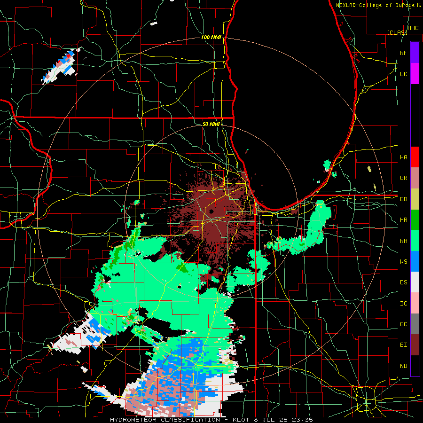Click the purple RF legend color swatch
This screenshot has height=423, width=423.
[415, 53]
